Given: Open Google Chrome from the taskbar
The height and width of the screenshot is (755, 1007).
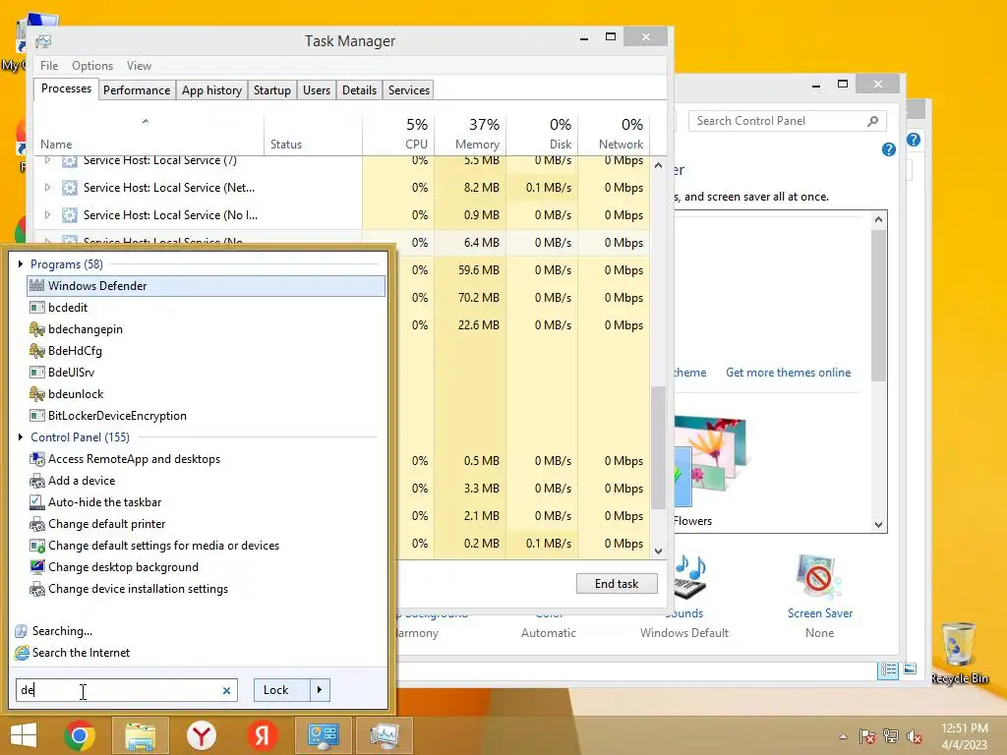Looking at the screenshot, I should 80,735.
